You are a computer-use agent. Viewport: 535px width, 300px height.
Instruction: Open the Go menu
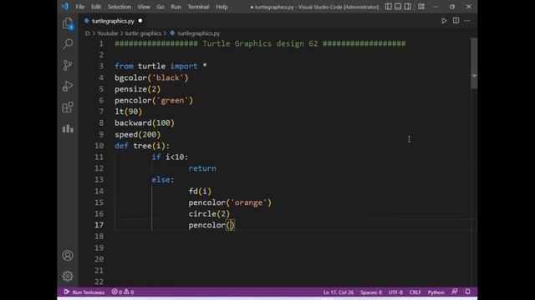click(160, 7)
